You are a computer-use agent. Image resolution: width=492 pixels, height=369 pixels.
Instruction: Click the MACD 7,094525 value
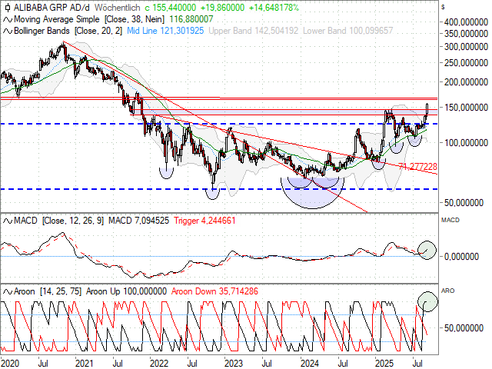coord(138,221)
